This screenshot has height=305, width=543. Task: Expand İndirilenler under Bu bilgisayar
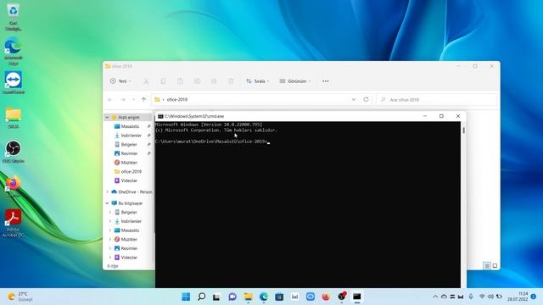(110, 221)
